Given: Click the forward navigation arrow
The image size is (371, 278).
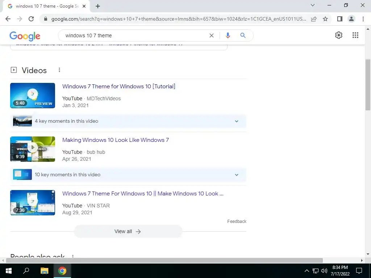Looking at the screenshot, I should click(x=20, y=19).
